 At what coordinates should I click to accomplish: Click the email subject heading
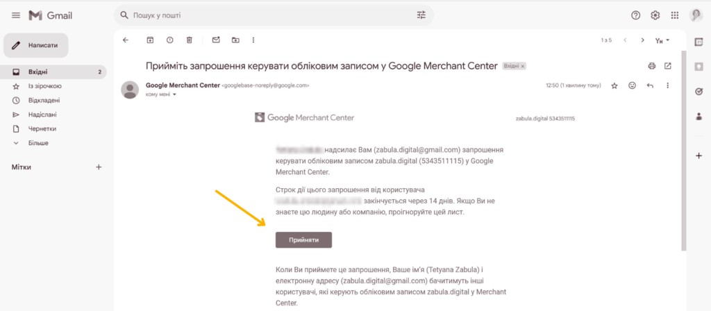pos(322,66)
